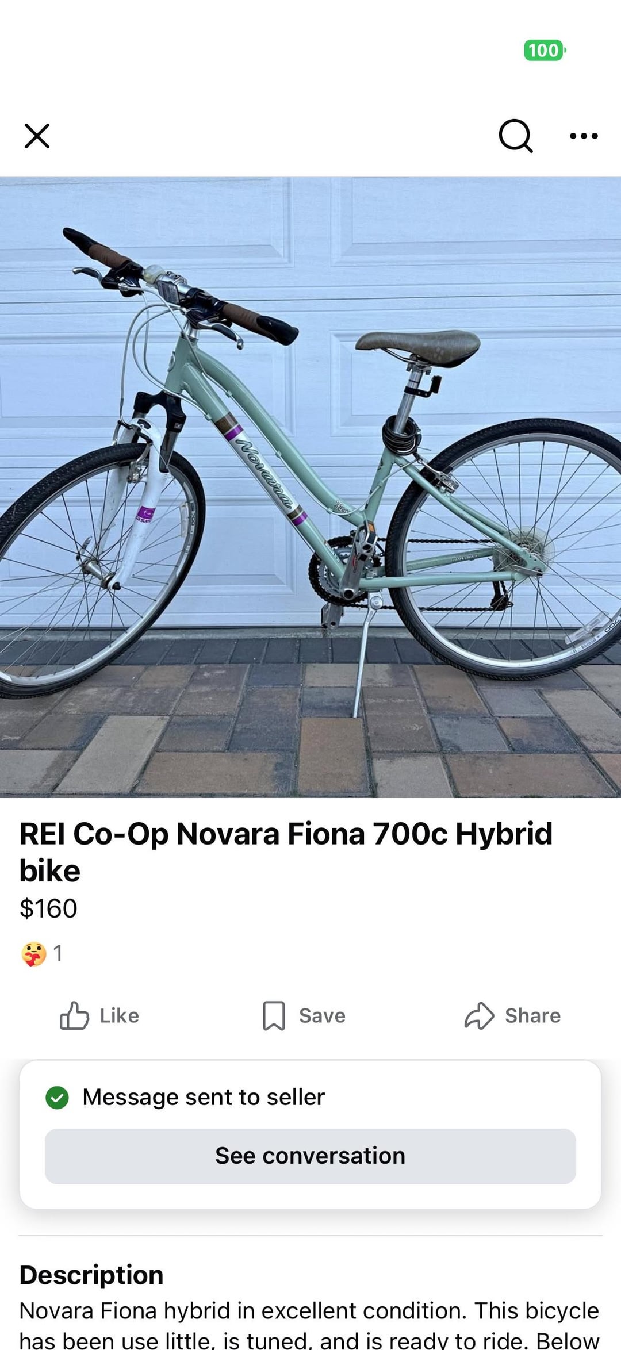Screen dimensions: 621x1350
Task: Close the listing with the X icon
Action: click(x=37, y=136)
